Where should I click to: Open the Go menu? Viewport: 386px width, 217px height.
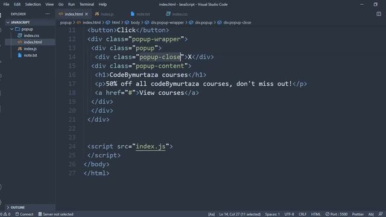pyautogui.click(x=61, y=4)
